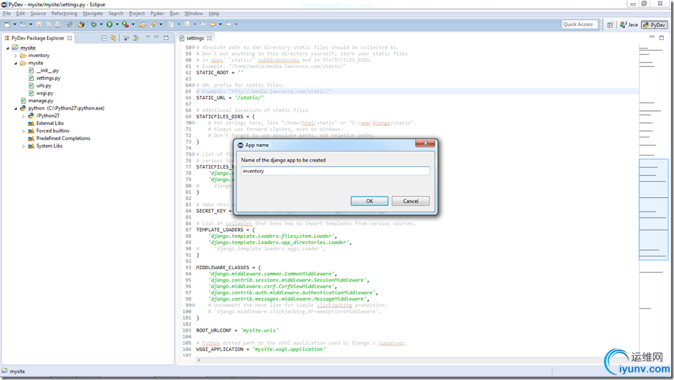Click the Quick Access search field

pyautogui.click(x=579, y=24)
